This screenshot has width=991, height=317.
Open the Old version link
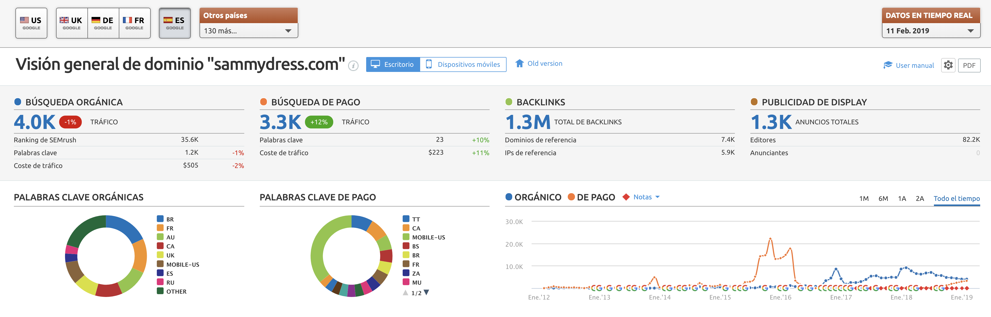(544, 63)
